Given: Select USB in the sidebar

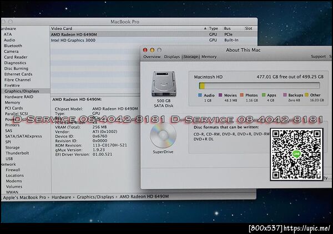Looking at the screenshot, I should tap(9, 159).
